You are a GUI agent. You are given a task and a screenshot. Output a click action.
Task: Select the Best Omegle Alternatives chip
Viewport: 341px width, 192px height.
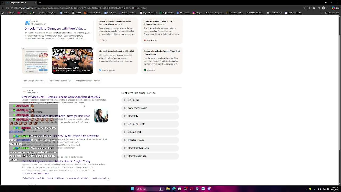34,81
